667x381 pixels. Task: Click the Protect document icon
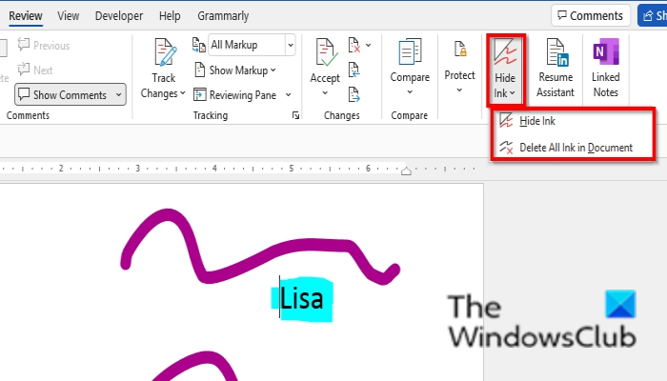point(460,49)
